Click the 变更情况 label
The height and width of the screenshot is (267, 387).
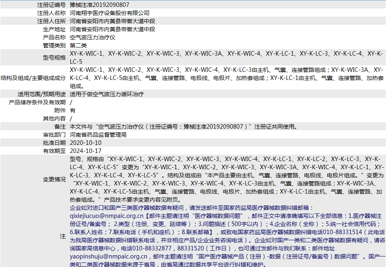point(54,180)
